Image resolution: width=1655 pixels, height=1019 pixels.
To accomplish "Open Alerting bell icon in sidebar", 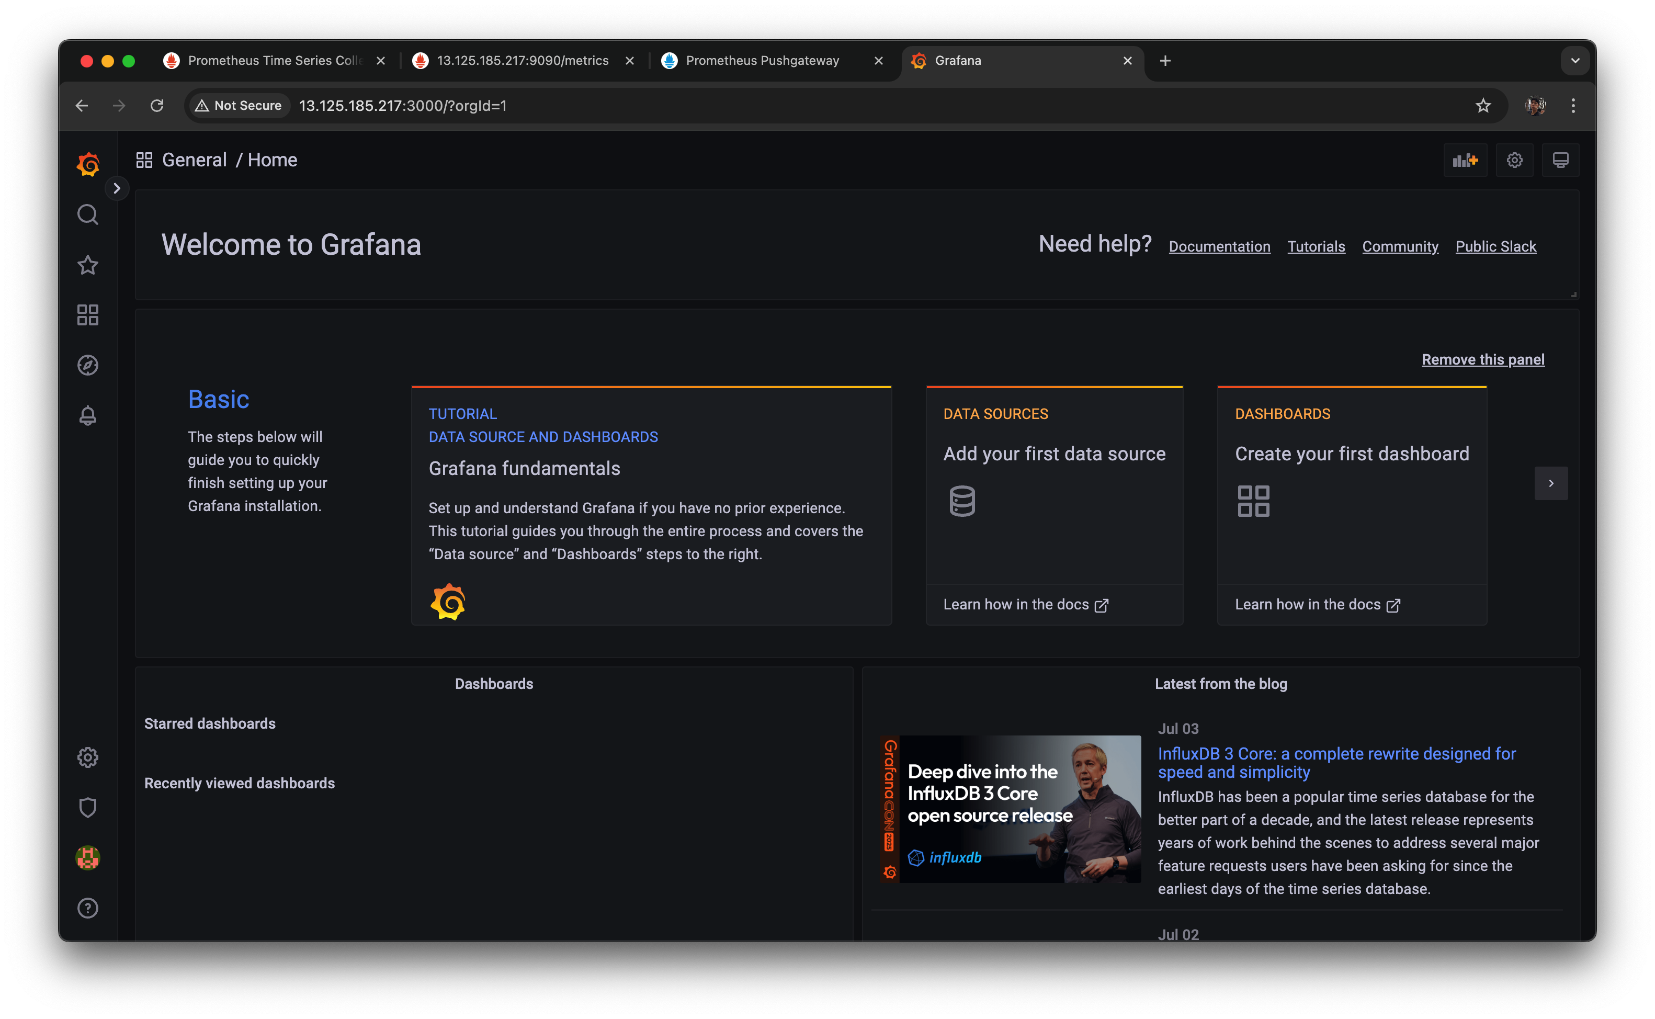I will (x=87, y=415).
